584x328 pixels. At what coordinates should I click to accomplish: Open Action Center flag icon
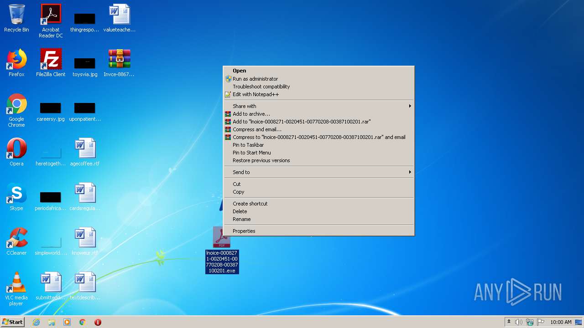(541, 322)
